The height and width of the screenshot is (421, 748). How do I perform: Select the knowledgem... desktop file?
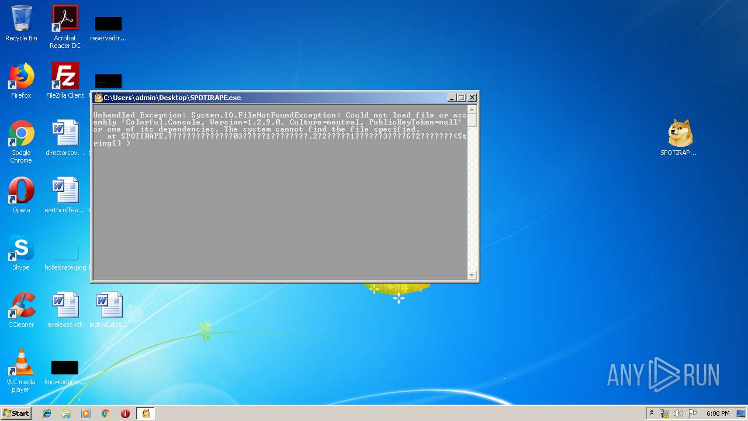pyautogui.click(x=65, y=372)
